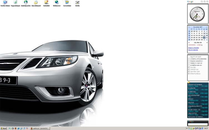The width and height of the screenshot is (209, 130).
Task: Select date 7 in the calendar
Action: pyautogui.click(x=196, y=33)
